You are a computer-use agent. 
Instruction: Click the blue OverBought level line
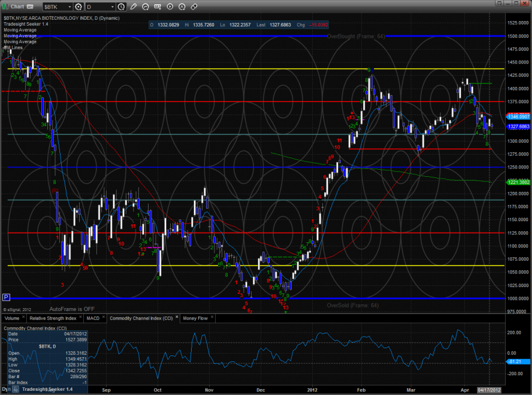[180, 36]
